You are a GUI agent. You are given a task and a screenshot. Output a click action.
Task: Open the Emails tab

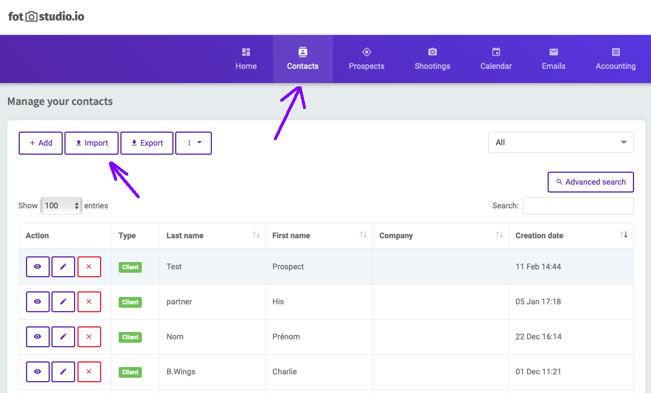pyautogui.click(x=553, y=59)
